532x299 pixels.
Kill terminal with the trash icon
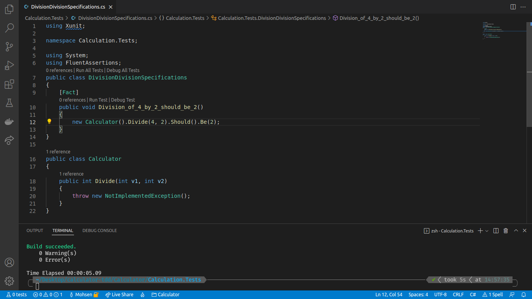[506, 231]
